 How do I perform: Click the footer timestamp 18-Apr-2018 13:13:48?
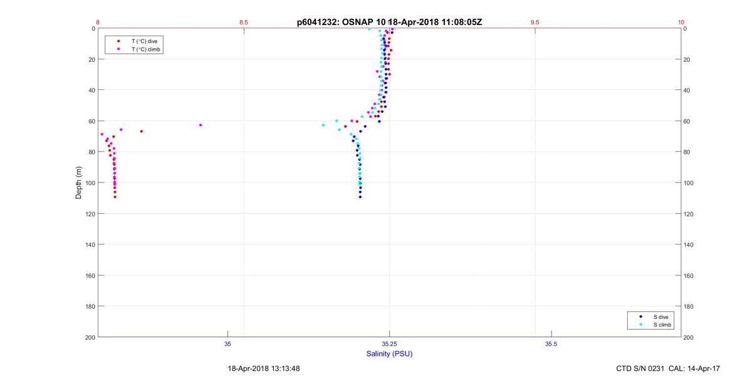click(263, 369)
